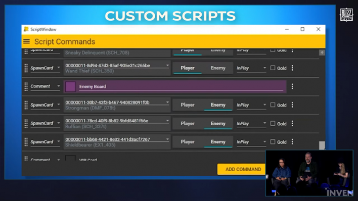Open more options for Ruffian row
Viewport: 358px width, 201px height.
[x=292, y=123]
